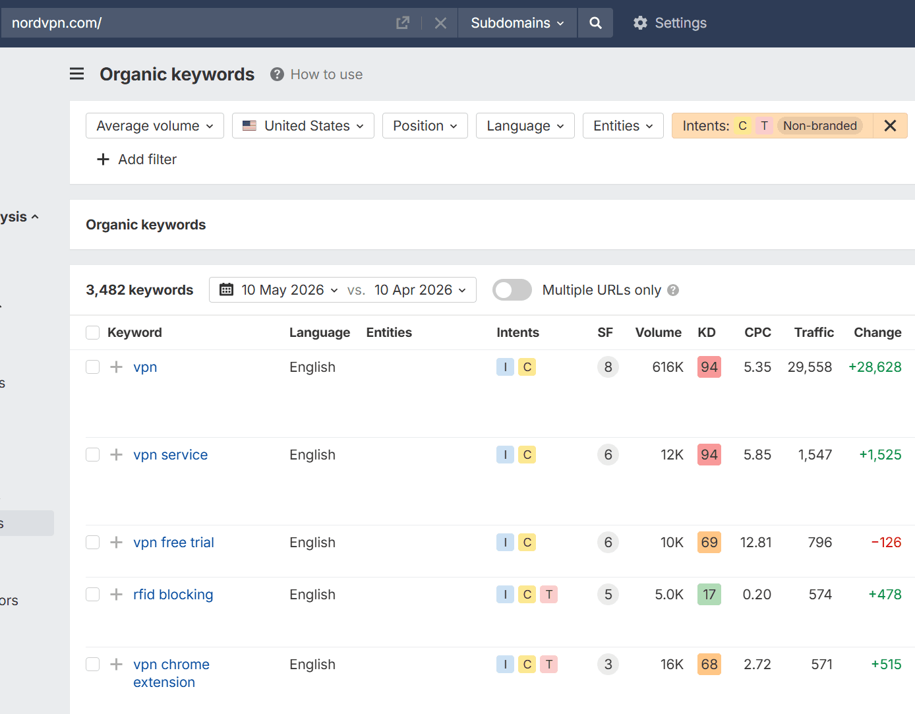Edit the Intents C T Non-branded filter
This screenshot has width=915, height=714.
point(773,126)
